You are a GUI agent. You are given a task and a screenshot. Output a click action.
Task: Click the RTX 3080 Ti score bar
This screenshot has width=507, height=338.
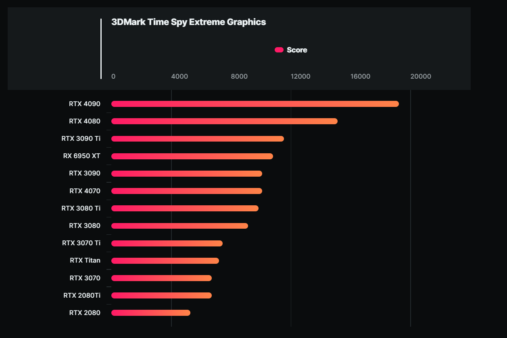[x=185, y=208]
